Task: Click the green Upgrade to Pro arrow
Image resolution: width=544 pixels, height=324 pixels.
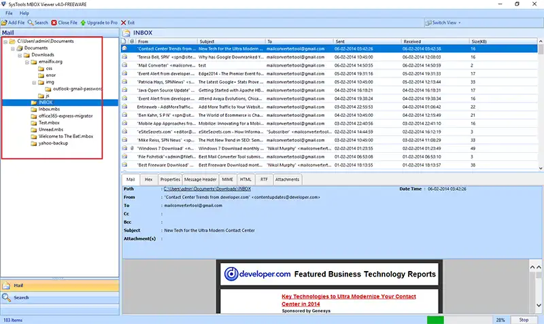Action: [84, 22]
